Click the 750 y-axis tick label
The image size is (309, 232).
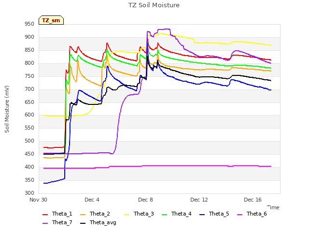pos(29,76)
